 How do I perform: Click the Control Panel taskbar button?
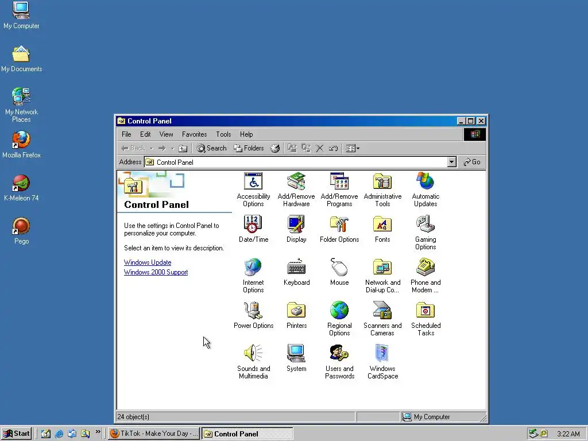pos(247,434)
